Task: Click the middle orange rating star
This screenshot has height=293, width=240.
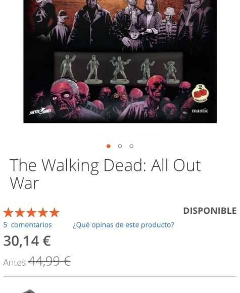Action: (x=31, y=212)
